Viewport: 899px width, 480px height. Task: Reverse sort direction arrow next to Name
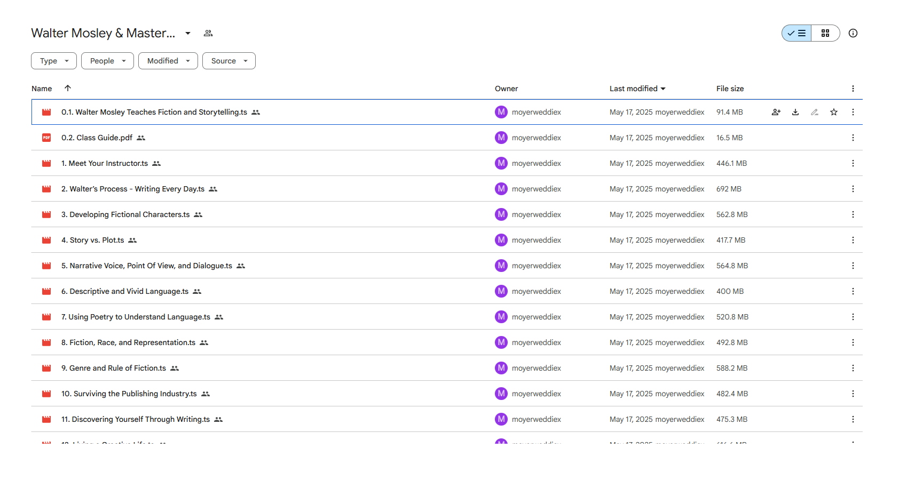point(68,88)
